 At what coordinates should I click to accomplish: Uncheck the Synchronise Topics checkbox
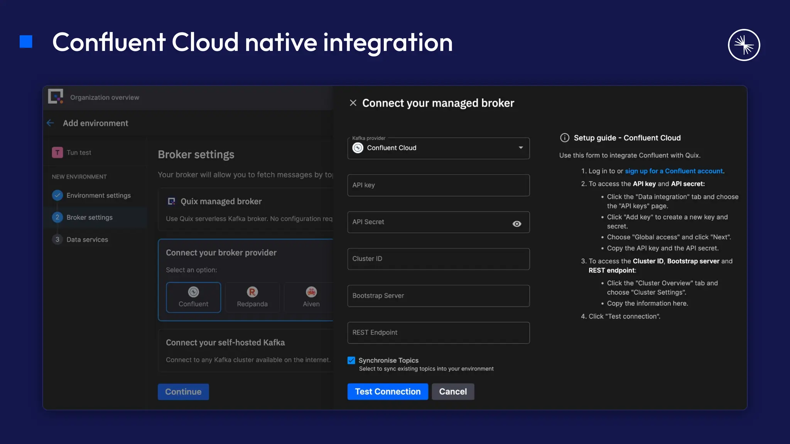click(x=351, y=360)
